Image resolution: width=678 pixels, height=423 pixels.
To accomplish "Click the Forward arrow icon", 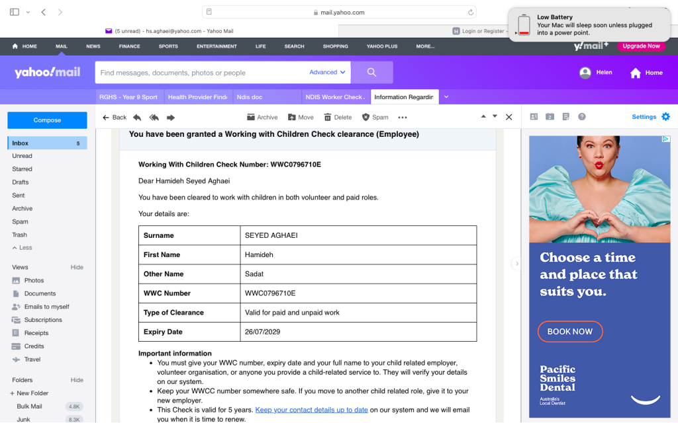I will pyautogui.click(x=171, y=118).
